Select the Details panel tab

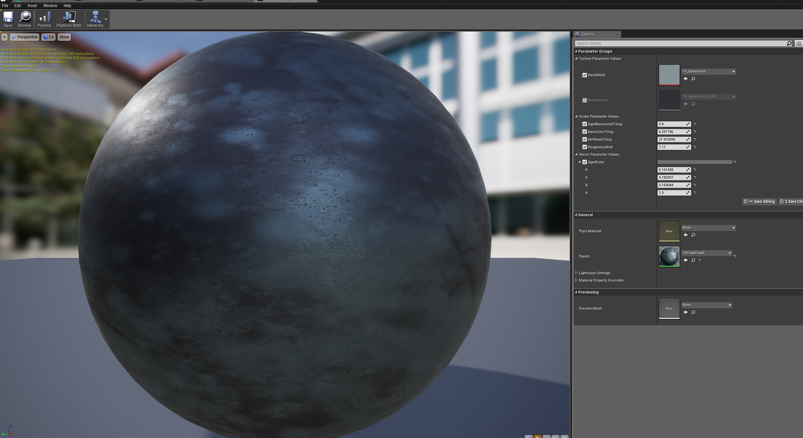(596, 34)
